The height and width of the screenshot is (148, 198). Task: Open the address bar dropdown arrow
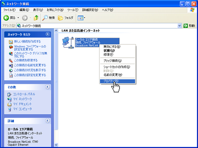click(179, 26)
